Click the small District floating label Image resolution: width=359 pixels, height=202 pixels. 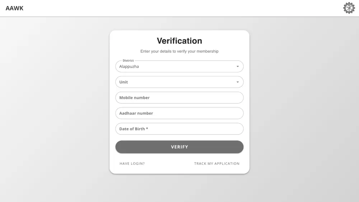[x=128, y=61]
